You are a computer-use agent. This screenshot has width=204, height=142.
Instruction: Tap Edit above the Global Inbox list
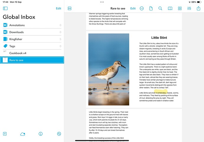click(59, 9)
